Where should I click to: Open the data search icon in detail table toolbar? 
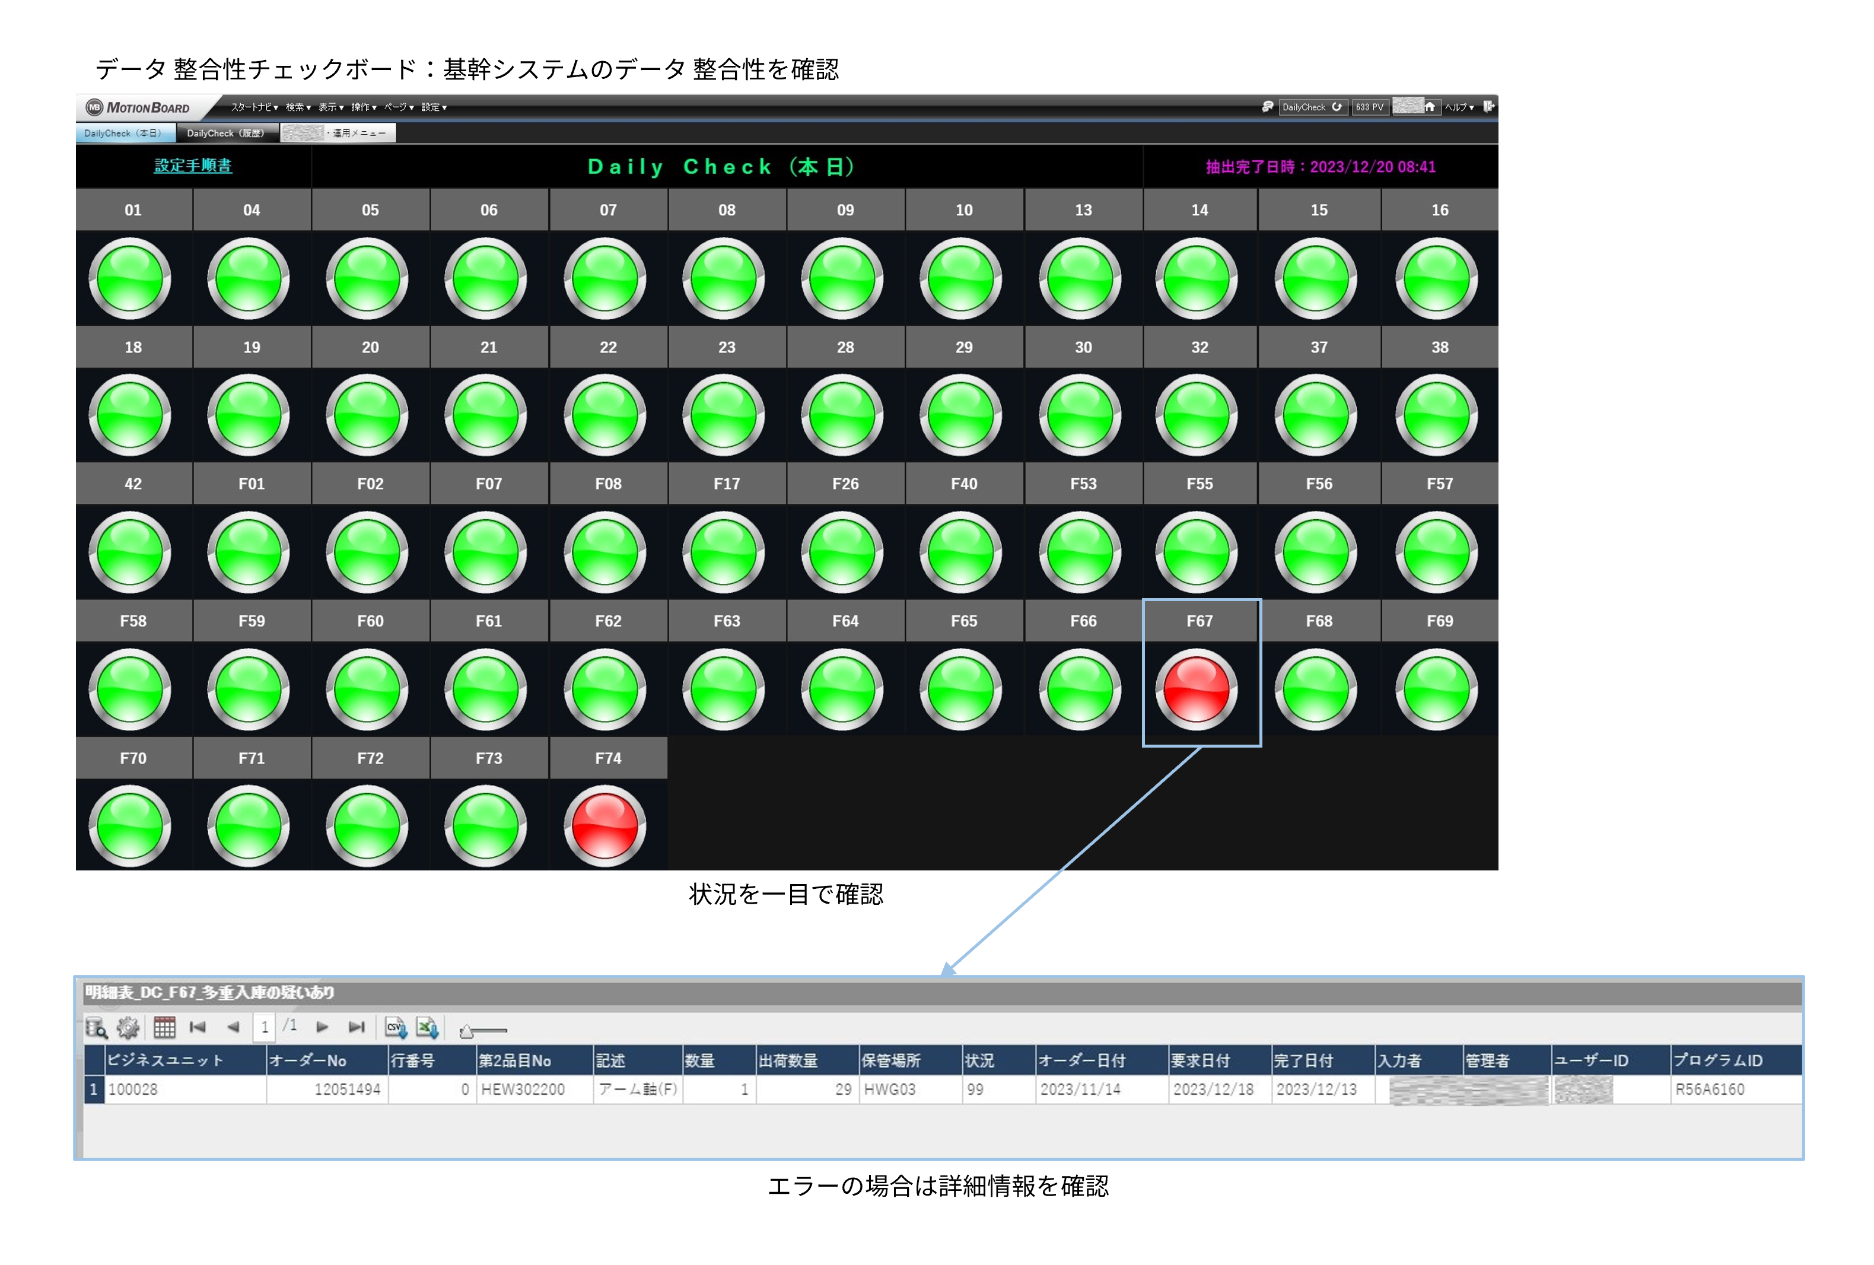[97, 1028]
